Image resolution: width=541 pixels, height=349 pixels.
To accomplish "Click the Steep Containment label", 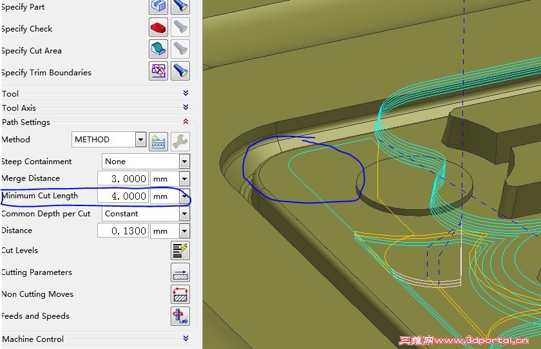I will click(x=36, y=162).
